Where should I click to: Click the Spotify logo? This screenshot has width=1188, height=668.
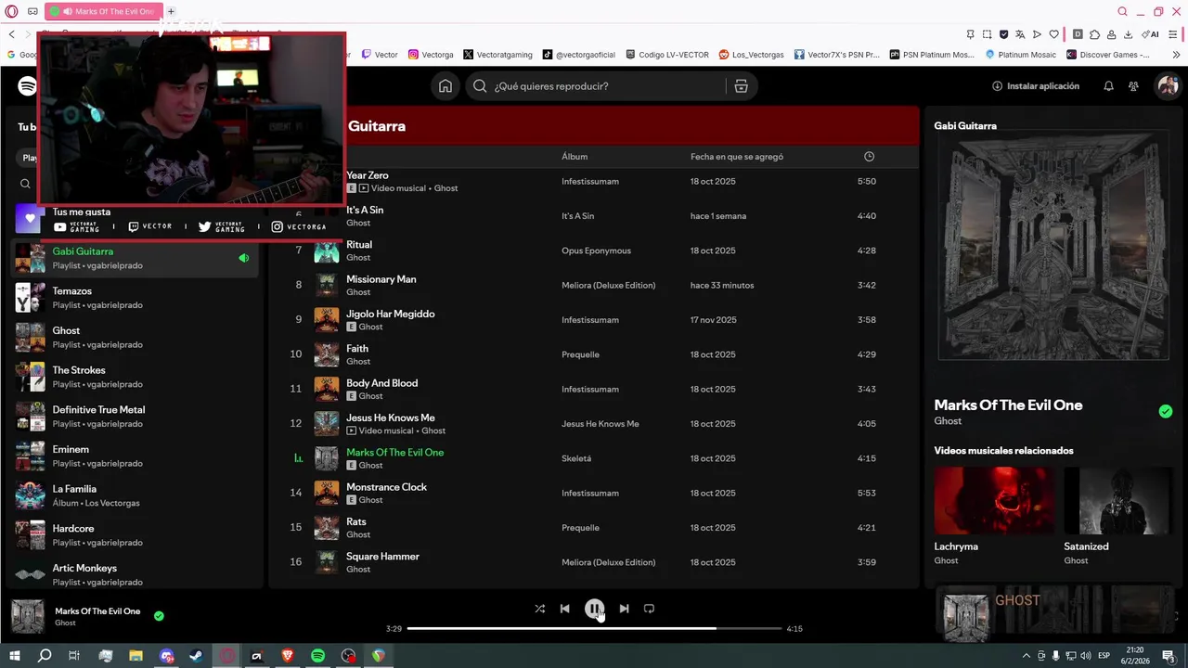coord(27,86)
